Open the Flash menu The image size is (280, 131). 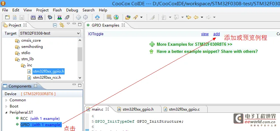(57, 10)
